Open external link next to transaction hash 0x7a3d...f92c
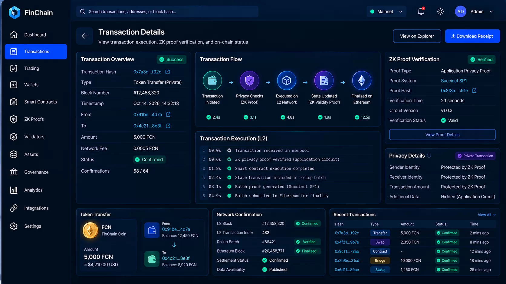Image resolution: width=506 pixels, height=284 pixels. (168, 72)
